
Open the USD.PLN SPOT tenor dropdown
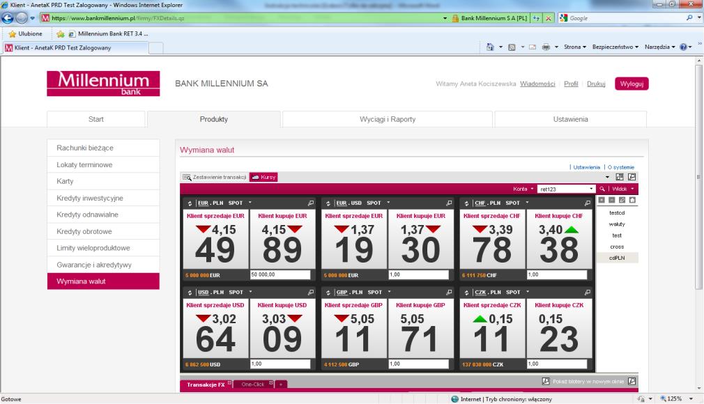250,293
